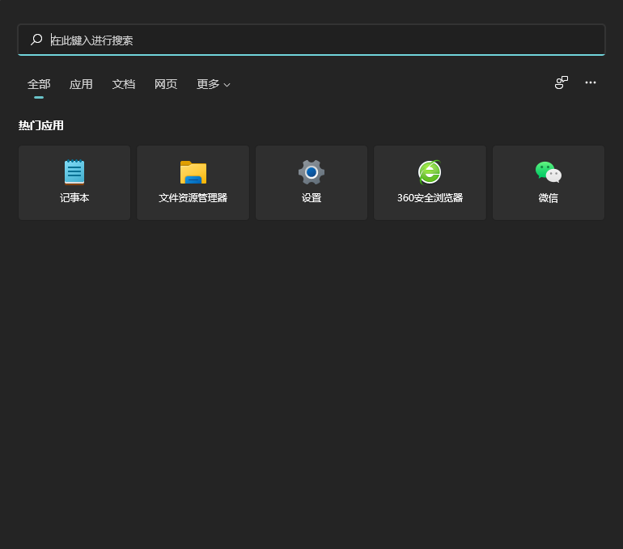Open Settings using the gear icon

(x=311, y=172)
